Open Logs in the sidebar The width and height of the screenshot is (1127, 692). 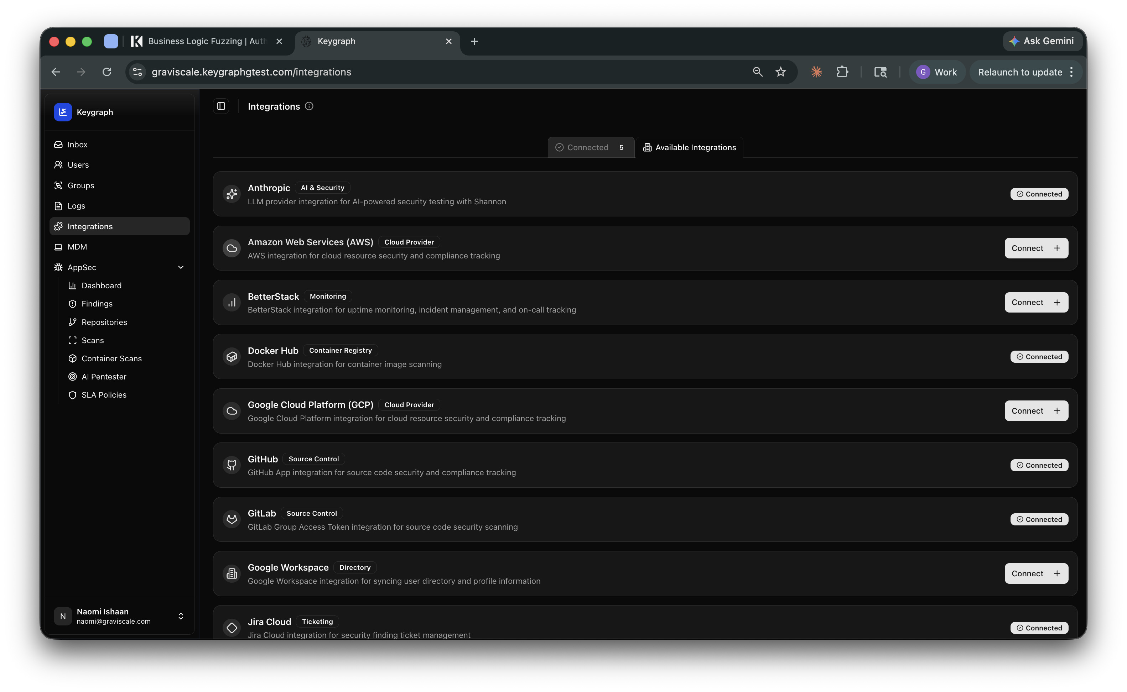[120, 206]
